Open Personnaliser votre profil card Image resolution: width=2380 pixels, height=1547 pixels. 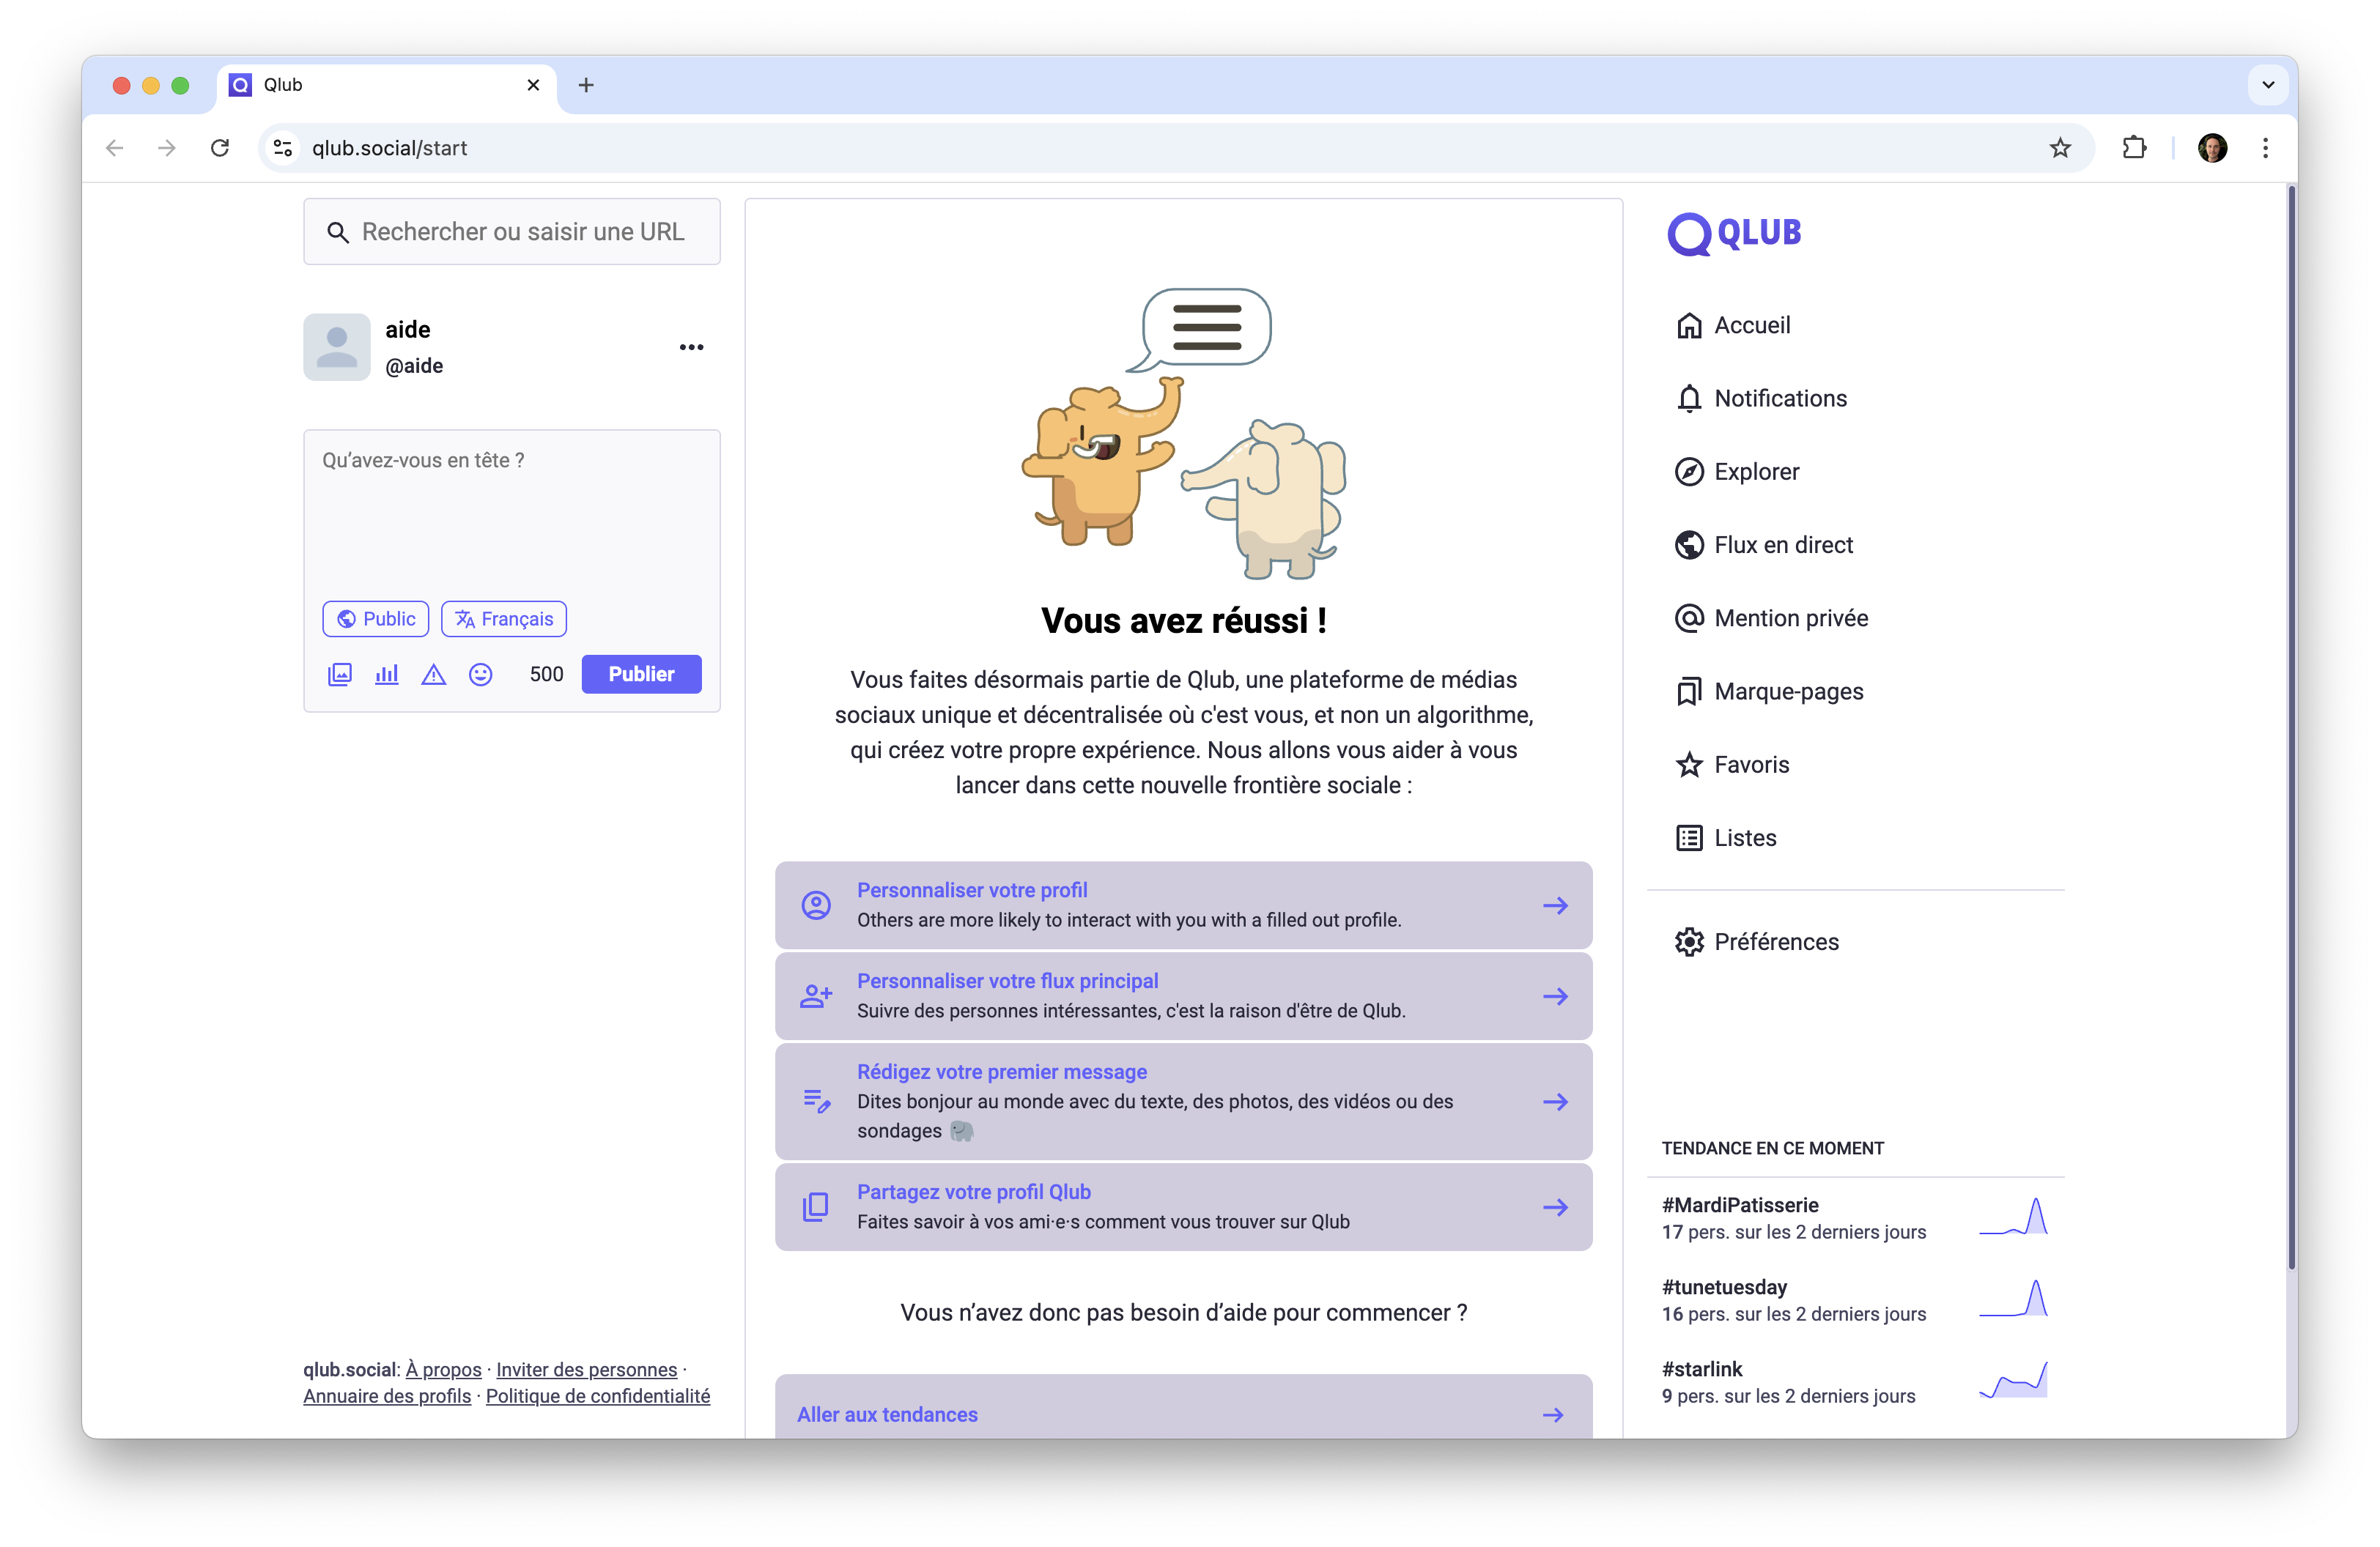click(x=1183, y=906)
